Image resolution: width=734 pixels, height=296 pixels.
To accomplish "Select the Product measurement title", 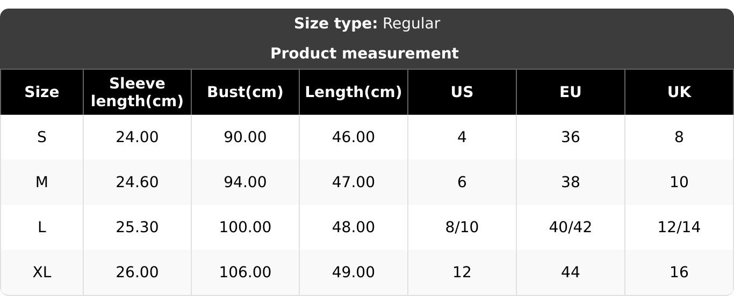I will click(364, 54).
